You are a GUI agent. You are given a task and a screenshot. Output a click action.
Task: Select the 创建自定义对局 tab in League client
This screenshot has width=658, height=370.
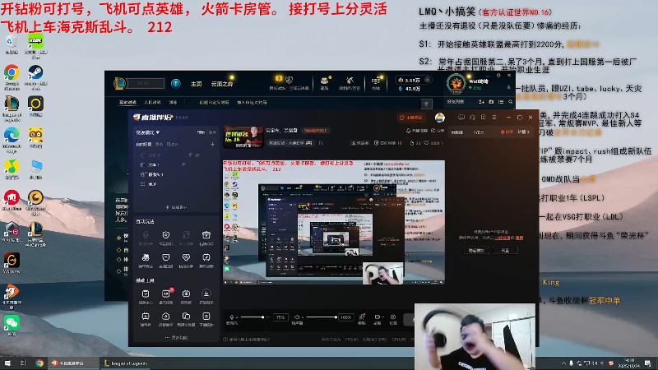pyautogui.click(x=214, y=102)
